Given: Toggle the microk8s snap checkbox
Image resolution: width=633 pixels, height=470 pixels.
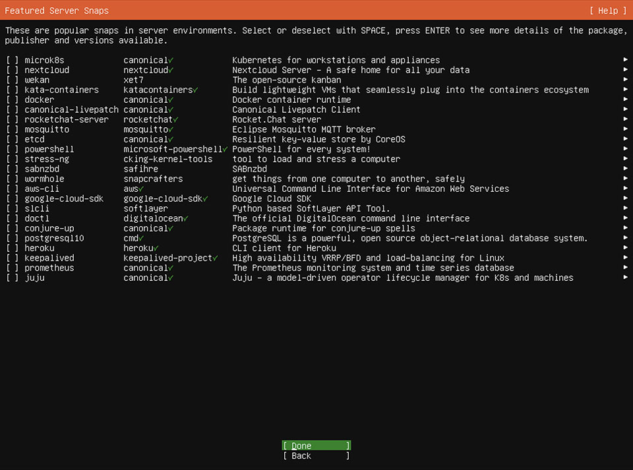Looking at the screenshot, I should tap(12, 60).
